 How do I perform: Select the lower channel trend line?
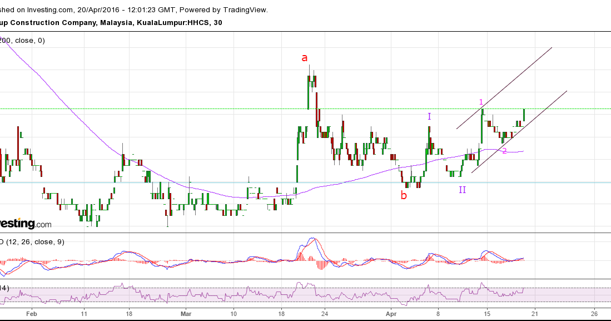click(x=519, y=132)
